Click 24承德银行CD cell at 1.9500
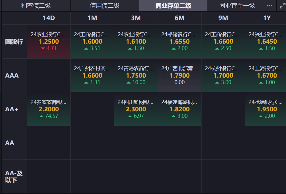Viewport: 286px width, 194px height. [x=266, y=109]
